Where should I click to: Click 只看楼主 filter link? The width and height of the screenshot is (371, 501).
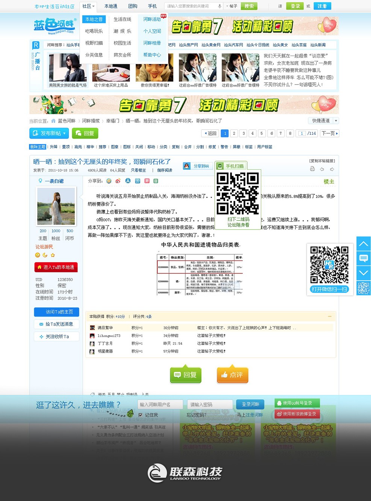point(138,171)
